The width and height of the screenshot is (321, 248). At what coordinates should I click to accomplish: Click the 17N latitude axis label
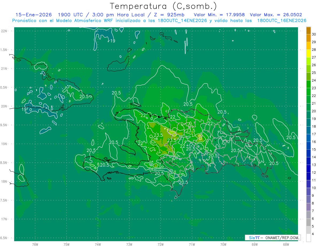click(x=5, y=219)
